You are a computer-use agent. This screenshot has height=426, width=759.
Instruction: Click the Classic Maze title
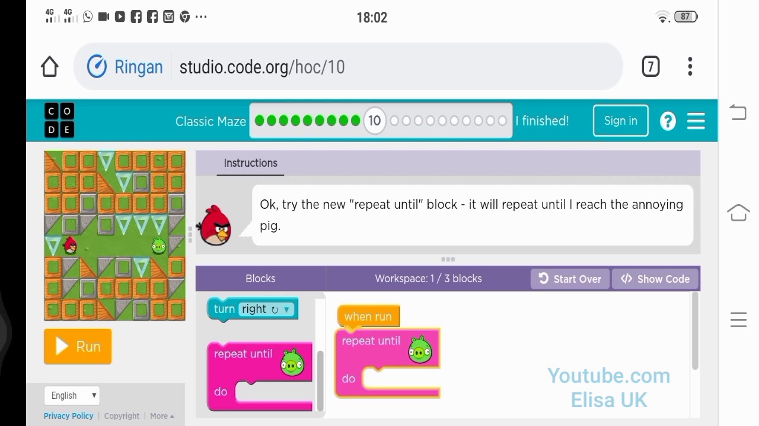(x=211, y=121)
